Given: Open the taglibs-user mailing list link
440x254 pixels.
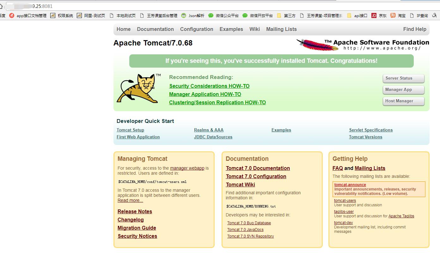Looking at the screenshot, I should (344, 212).
